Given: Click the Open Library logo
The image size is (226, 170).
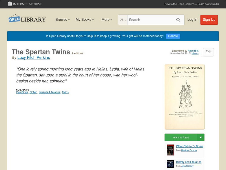Looking at the screenshot, I should (x=27, y=19).
